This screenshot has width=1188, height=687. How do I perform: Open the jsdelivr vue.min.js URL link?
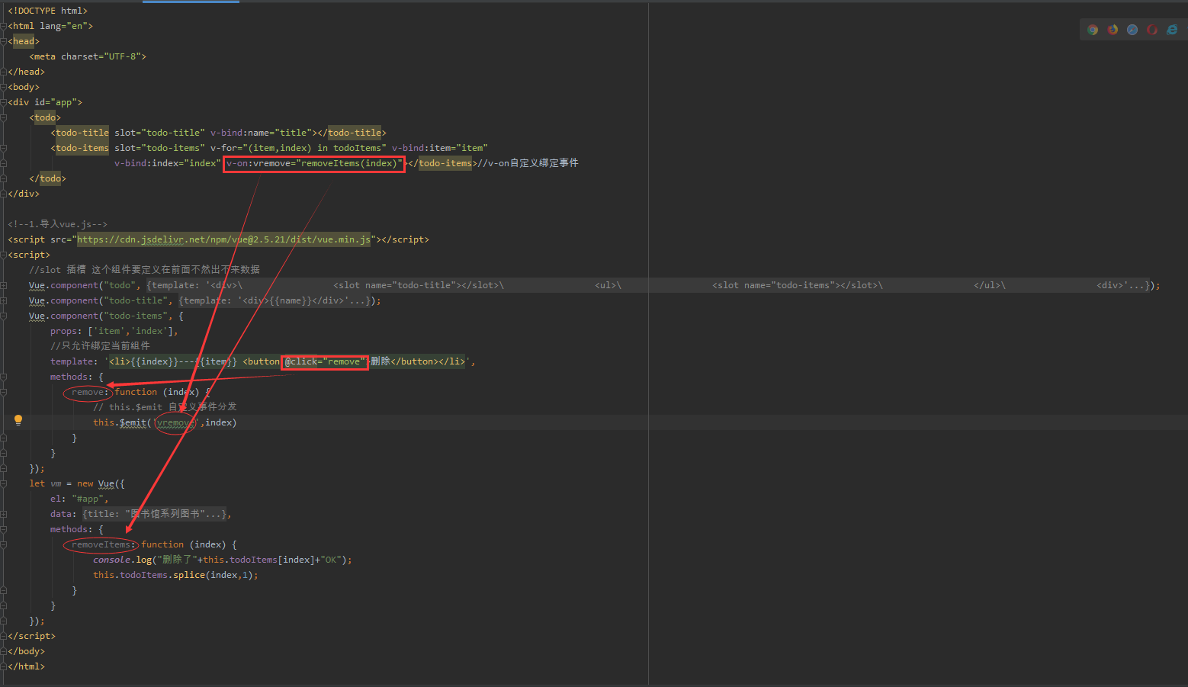[223, 239]
